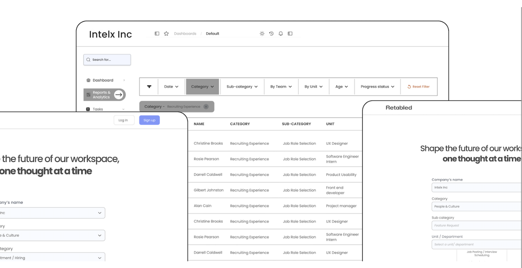The image size is (522, 268).
Task: Click the Log In button
Action: tap(124, 120)
